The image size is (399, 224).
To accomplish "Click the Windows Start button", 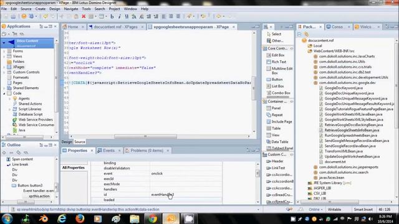I will point(7,218).
